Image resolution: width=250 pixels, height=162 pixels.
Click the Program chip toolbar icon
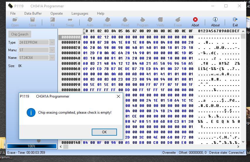click(x=142, y=22)
